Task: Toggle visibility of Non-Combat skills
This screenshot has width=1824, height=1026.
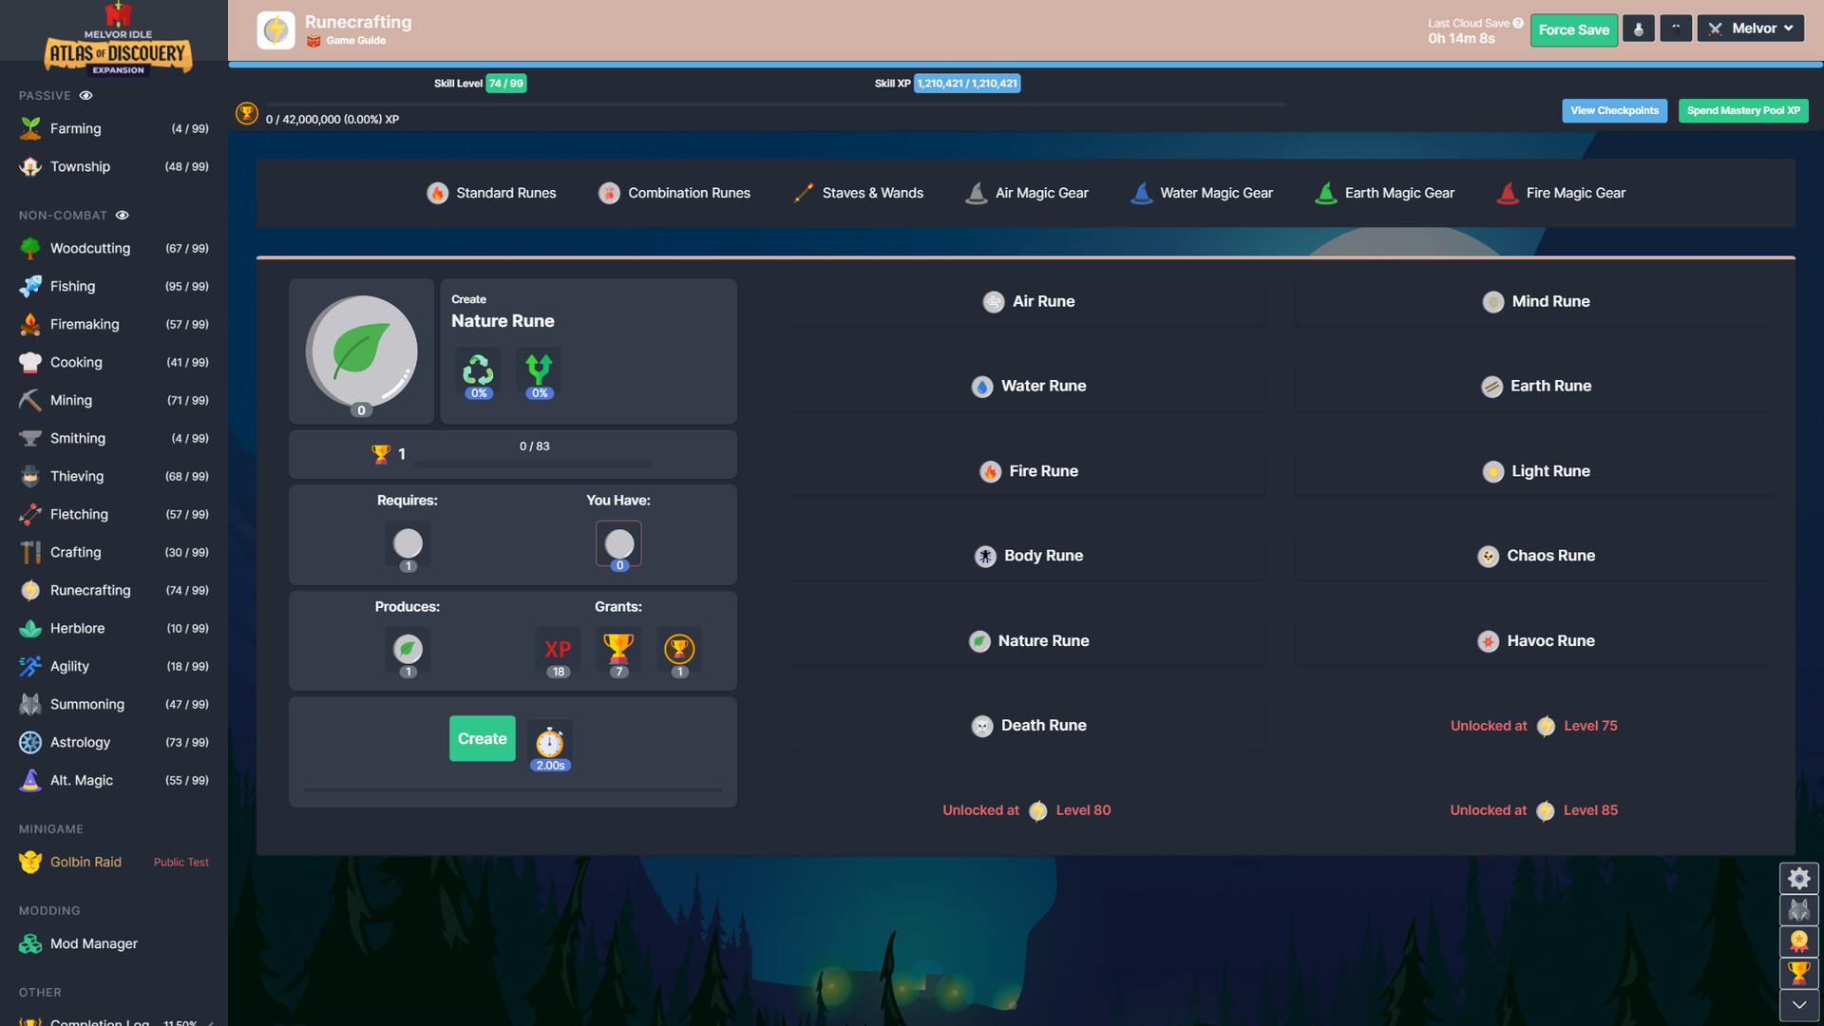Action: point(123,216)
